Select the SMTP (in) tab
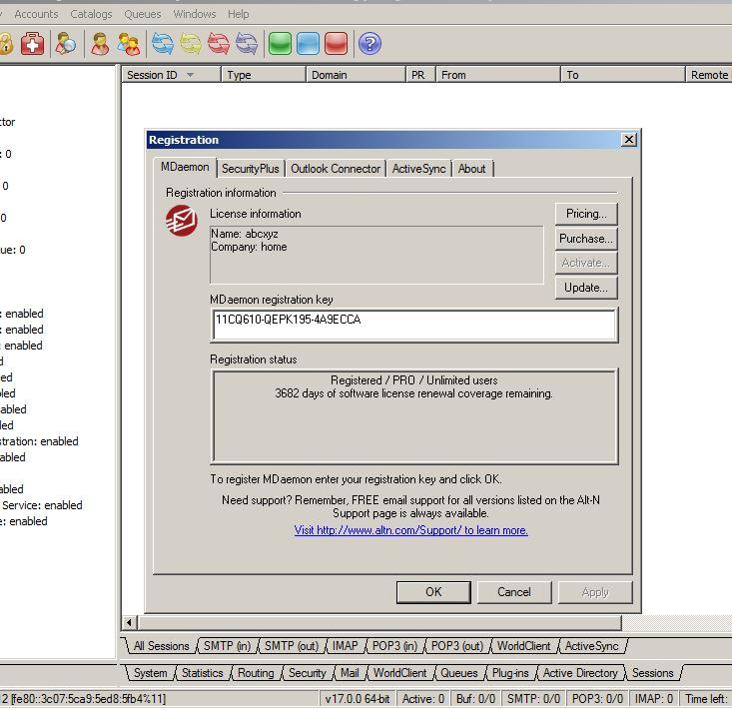Viewport: 732px width, 708px height. [x=227, y=646]
